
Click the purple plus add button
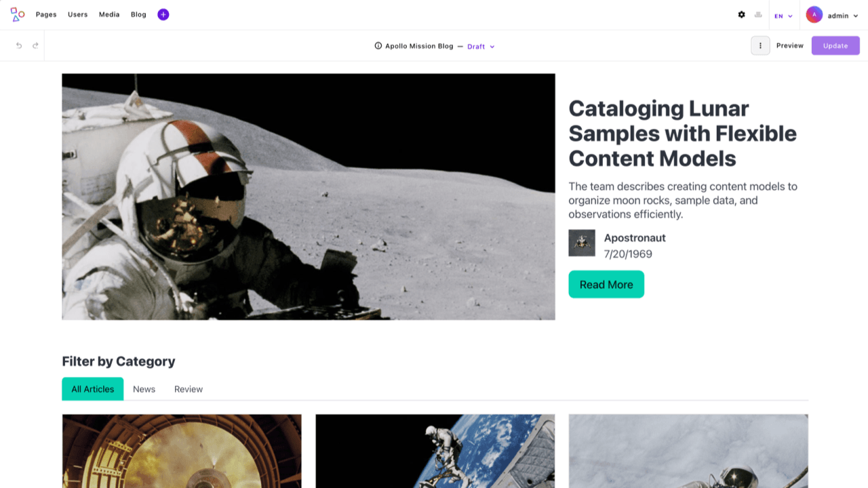(x=163, y=14)
